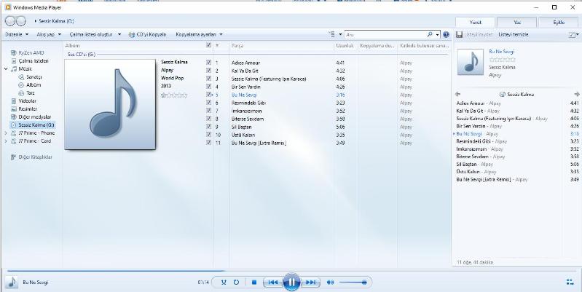Open the Eşitle tab
582x292 pixels.
pos(559,22)
